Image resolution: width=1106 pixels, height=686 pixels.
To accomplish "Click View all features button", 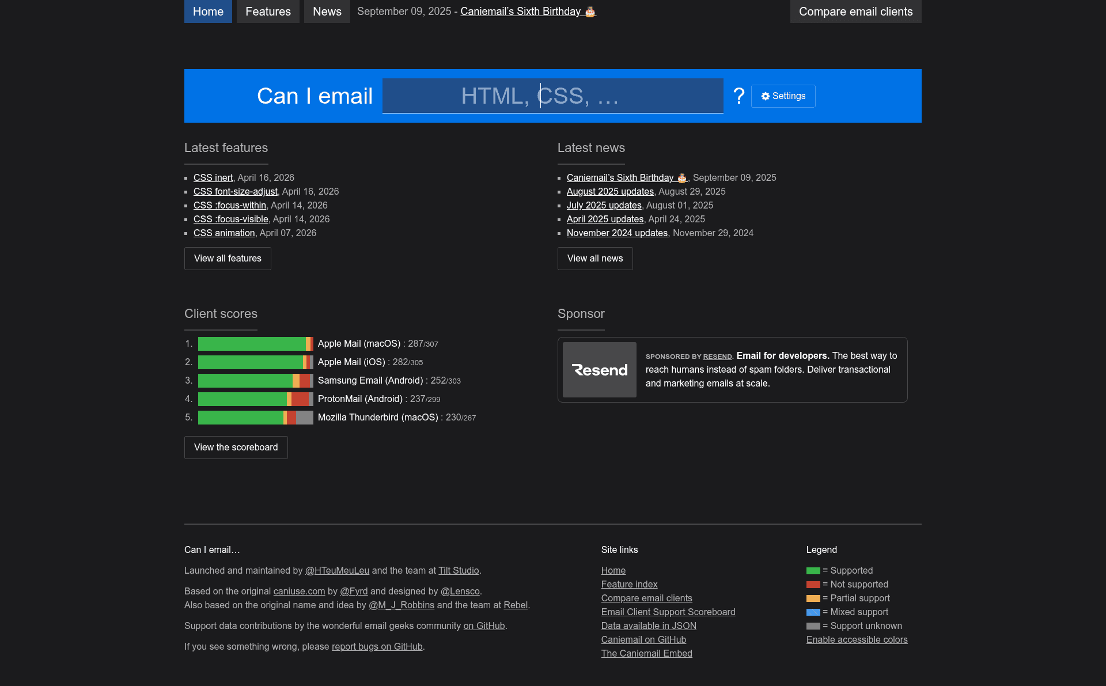I will point(228,259).
